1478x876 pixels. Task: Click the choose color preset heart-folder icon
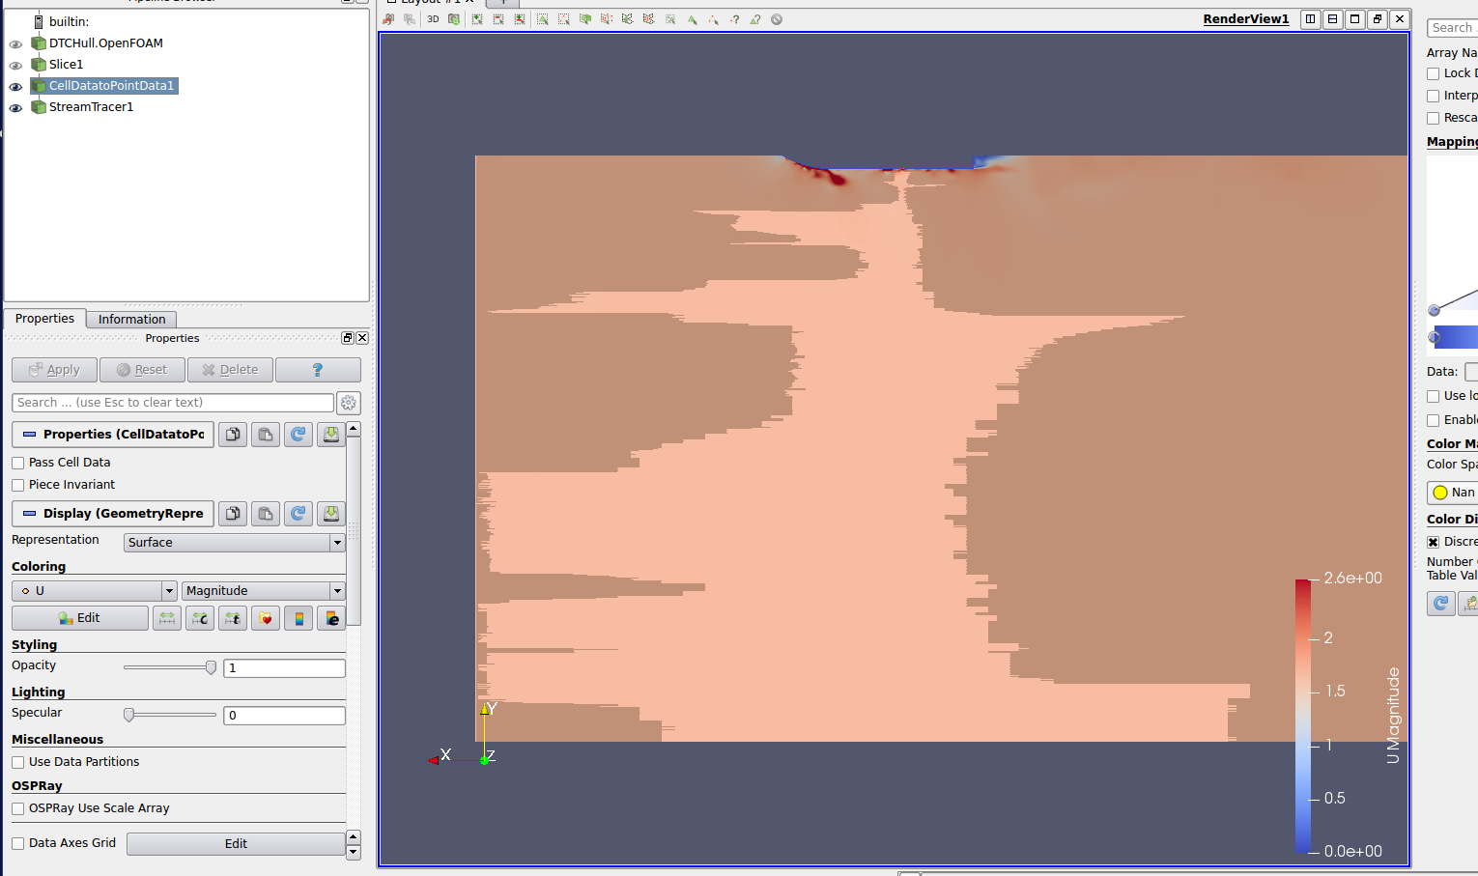pos(266,618)
